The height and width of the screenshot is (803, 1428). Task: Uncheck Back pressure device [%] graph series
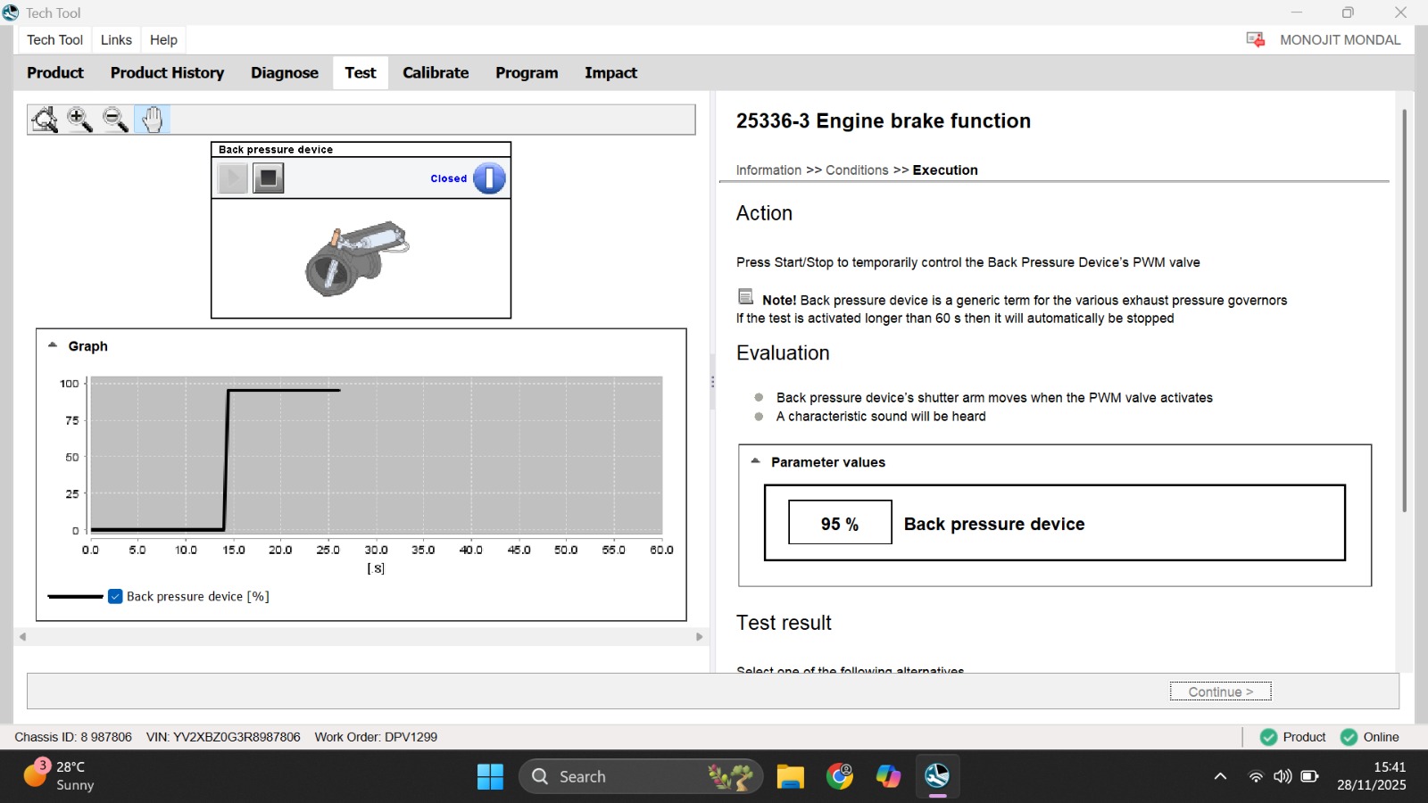coord(115,596)
